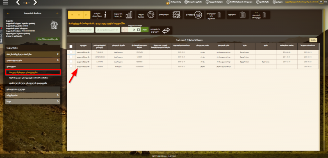The width and height of the screenshot is (328, 158).
Task: Expand the second collapsible sidebar section with a chevron
Action: (33, 60)
